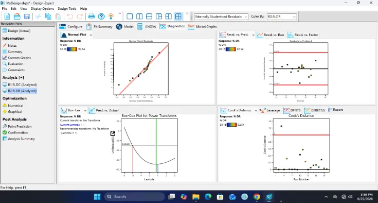Image resolution: width=378 pixels, height=203 pixels.
Task: Open the ANOVA tab
Action: tap(147, 27)
